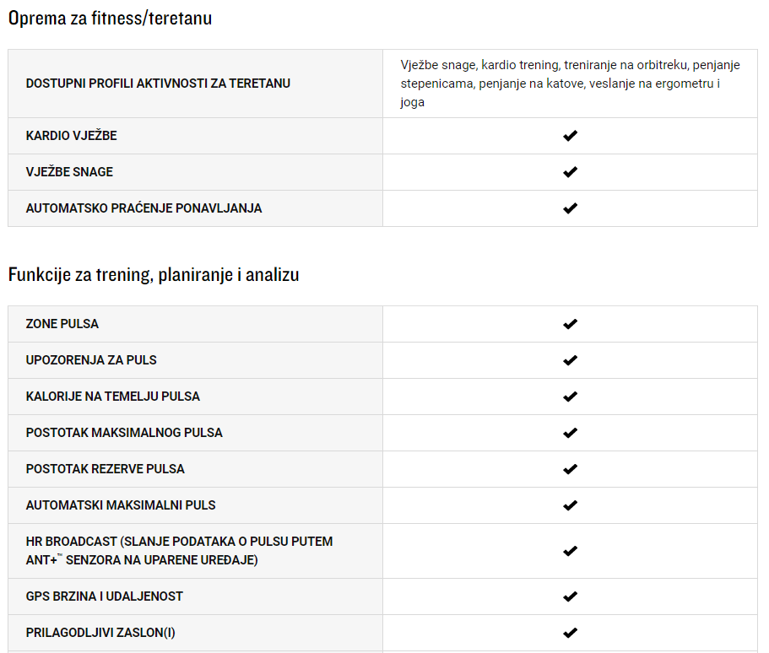Screen dimensions: 769x653
Task: Click the Kardio vježbe row label
Action: click(x=72, y=136)
